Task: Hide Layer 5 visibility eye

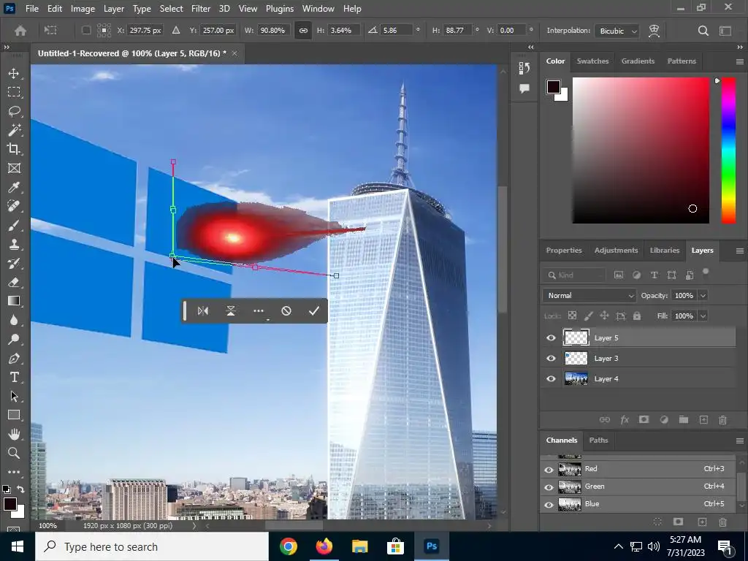Action: pos(551,337)
